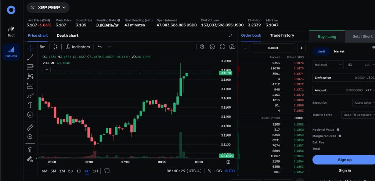This screenshot has height=181, width=375.
Task: Open the Allow taker execution dropdown
Action: coord(363,102)
